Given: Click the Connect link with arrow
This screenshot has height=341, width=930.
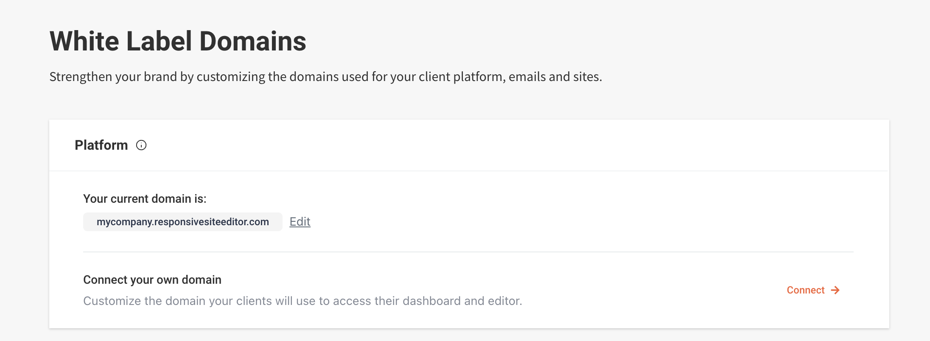Looking at the screenshot, I should (813, 290).
